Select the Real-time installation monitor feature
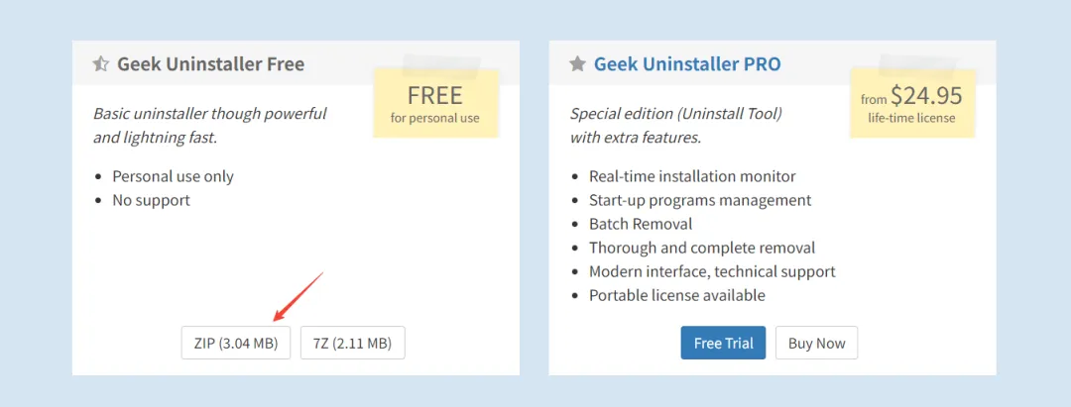The height and width of the screenshot is (407, 1071). pos(692,176)
